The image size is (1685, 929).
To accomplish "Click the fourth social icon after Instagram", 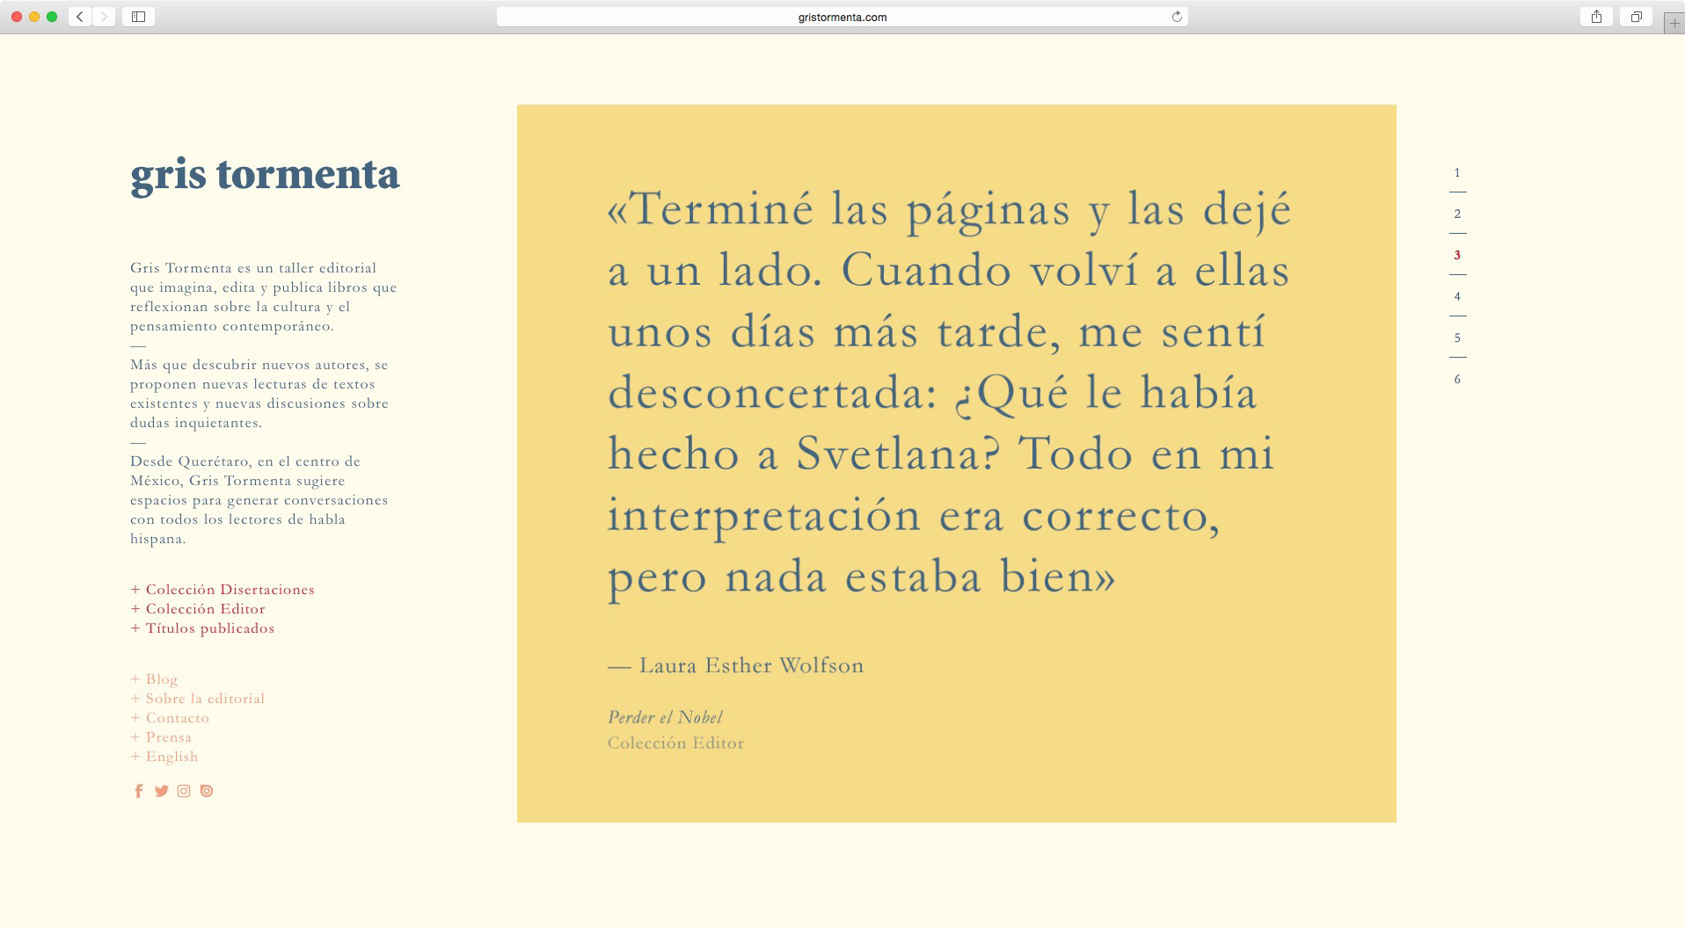I will [207, 791].
